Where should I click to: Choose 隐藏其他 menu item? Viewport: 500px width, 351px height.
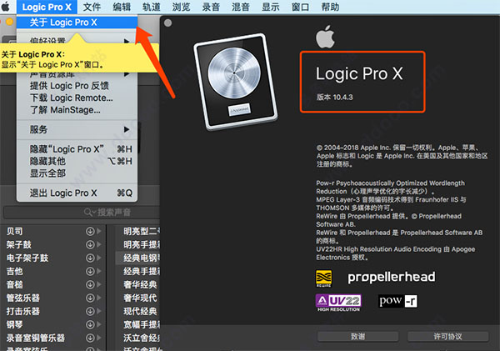[x=77, y=161]
